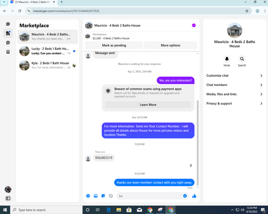Image resolution: width=268 pixels, height=214 pixels.
Task: Click the message with phone number 9562803319
Action: click(x=103, y=158)
